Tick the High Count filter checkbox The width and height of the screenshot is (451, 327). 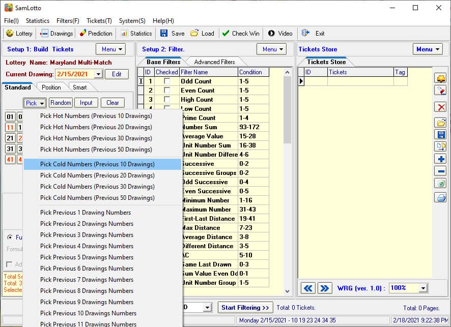167,100
